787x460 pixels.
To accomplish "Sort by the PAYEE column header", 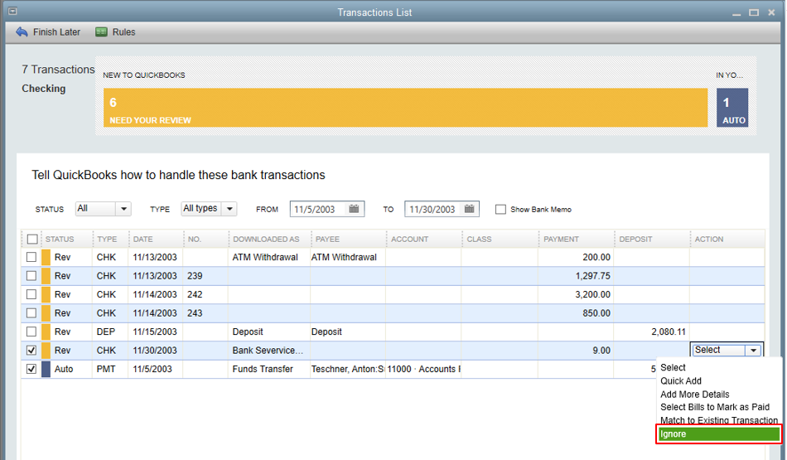I will point(327,239).
